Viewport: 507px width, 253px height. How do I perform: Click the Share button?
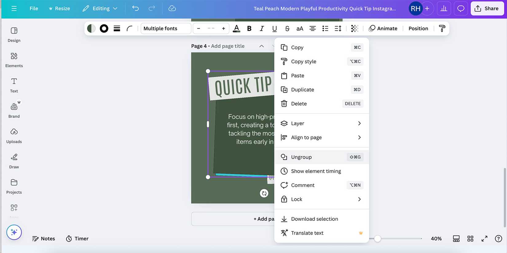[487, 9]
